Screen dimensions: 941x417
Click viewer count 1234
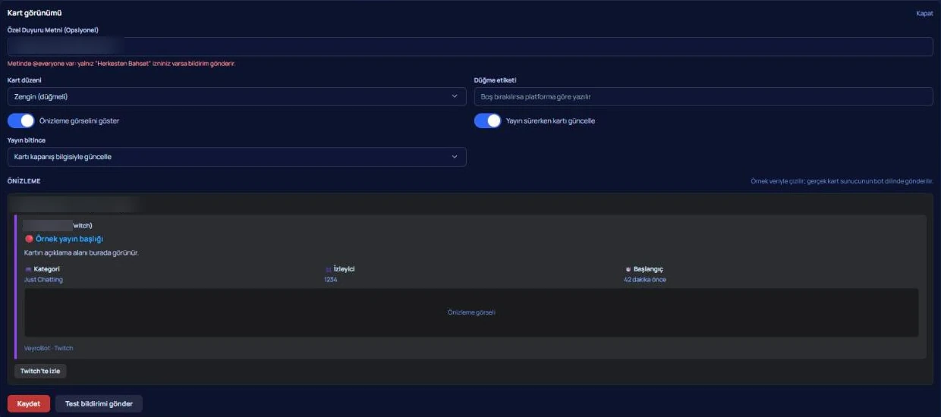coord(331,280)
